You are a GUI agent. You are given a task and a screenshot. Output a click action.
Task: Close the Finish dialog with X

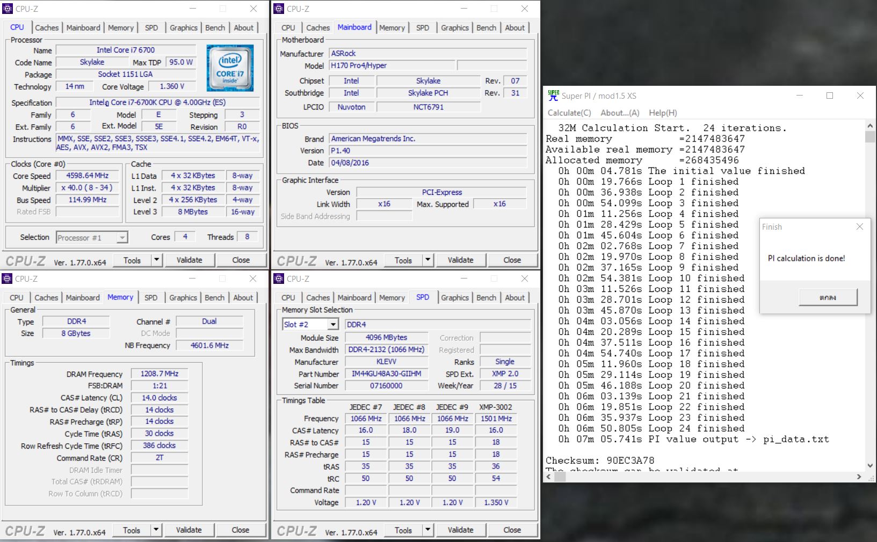click(x=860, y=226)
